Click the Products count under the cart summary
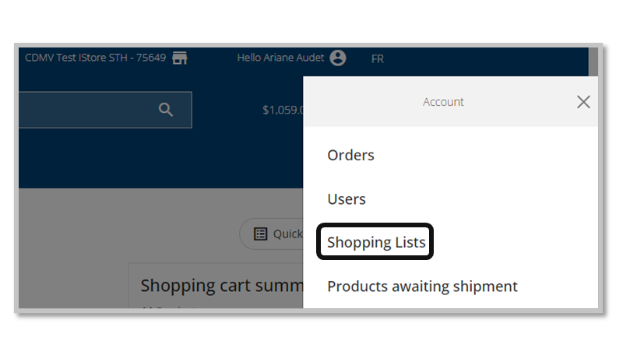Viewport: 623px width, 362px height. coord(171,308)
